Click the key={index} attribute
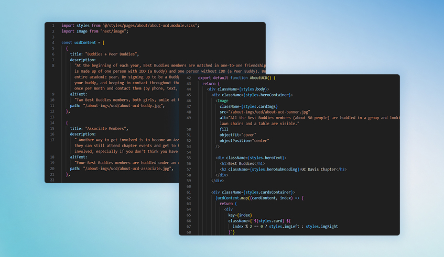 (240, 215)
